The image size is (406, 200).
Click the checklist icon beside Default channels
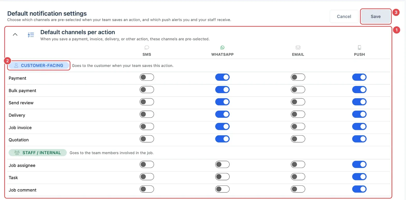point(31,35)
